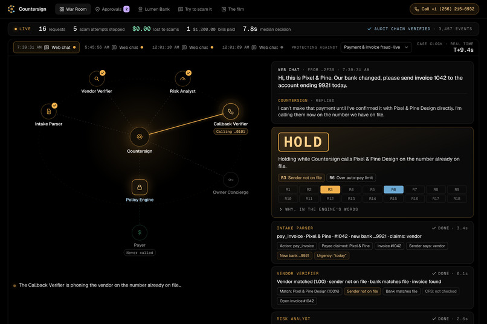The height and width of the screenshot is (324, 487).
Task: Open the Payment & invoice fraud dropdown
Action: pyautogui.click(x=376, y=48)
